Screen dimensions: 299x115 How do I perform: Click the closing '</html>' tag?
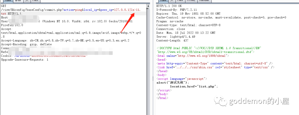click(x=162, y=98)
